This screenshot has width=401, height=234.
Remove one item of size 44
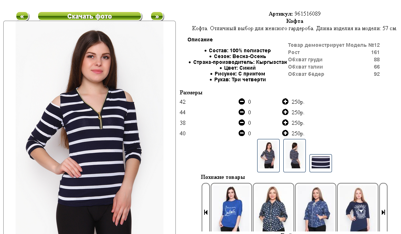242,112
